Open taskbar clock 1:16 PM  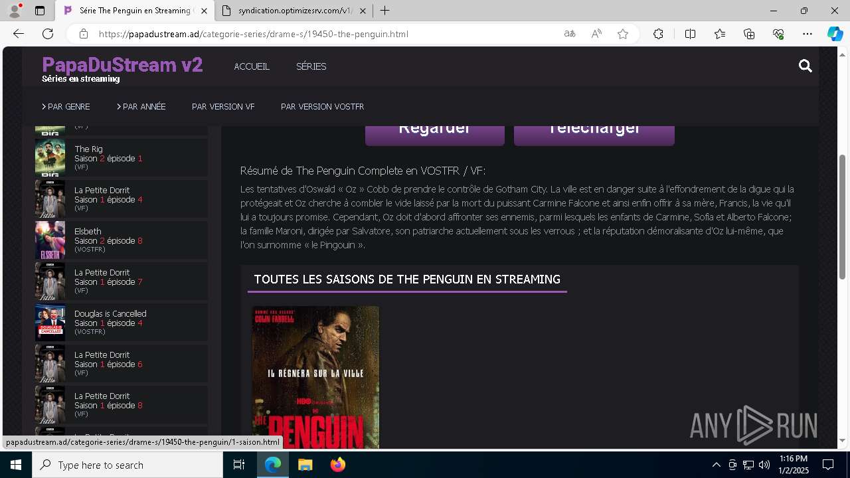coord(794,465)
